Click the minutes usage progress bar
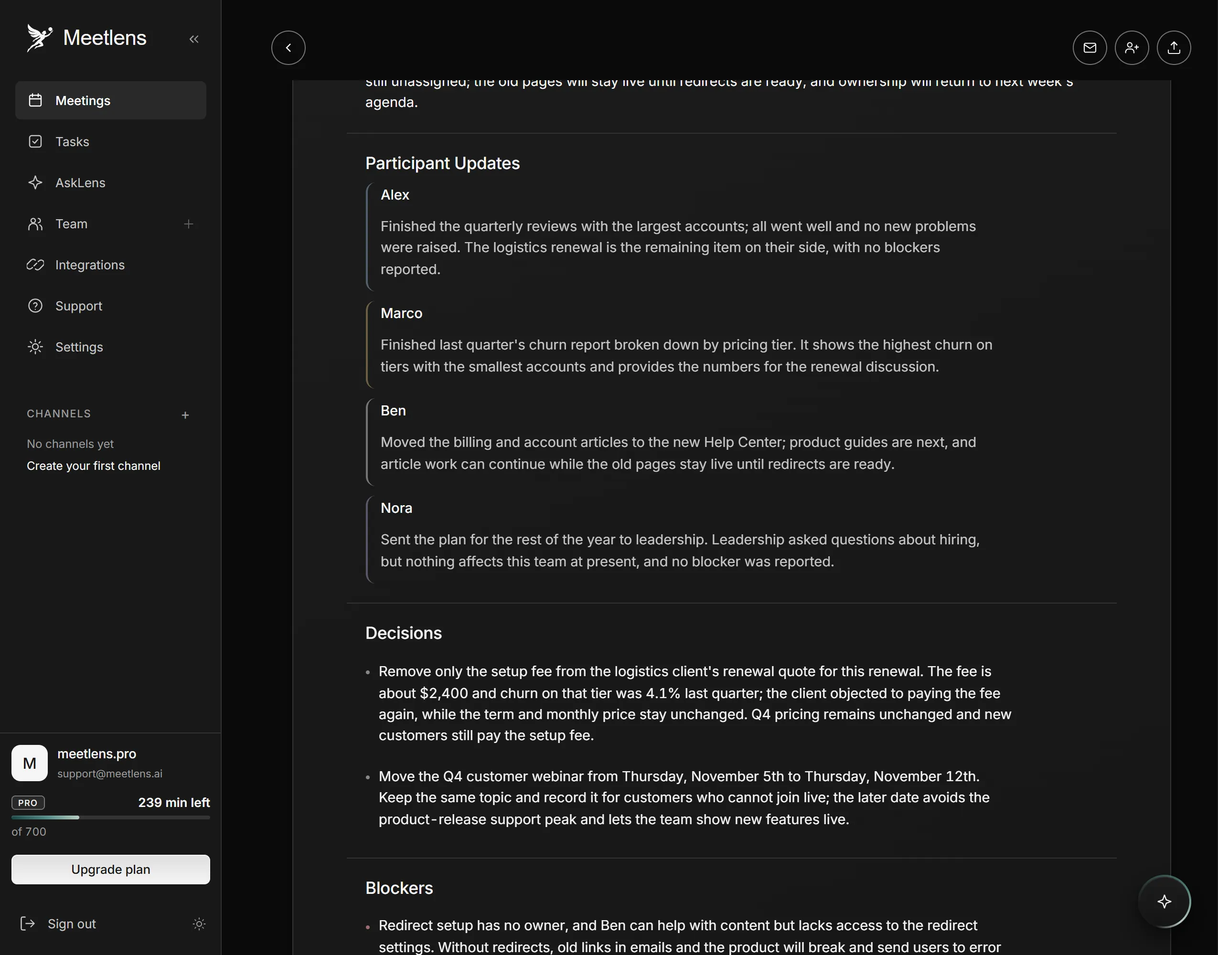 [x=111, y=817]
